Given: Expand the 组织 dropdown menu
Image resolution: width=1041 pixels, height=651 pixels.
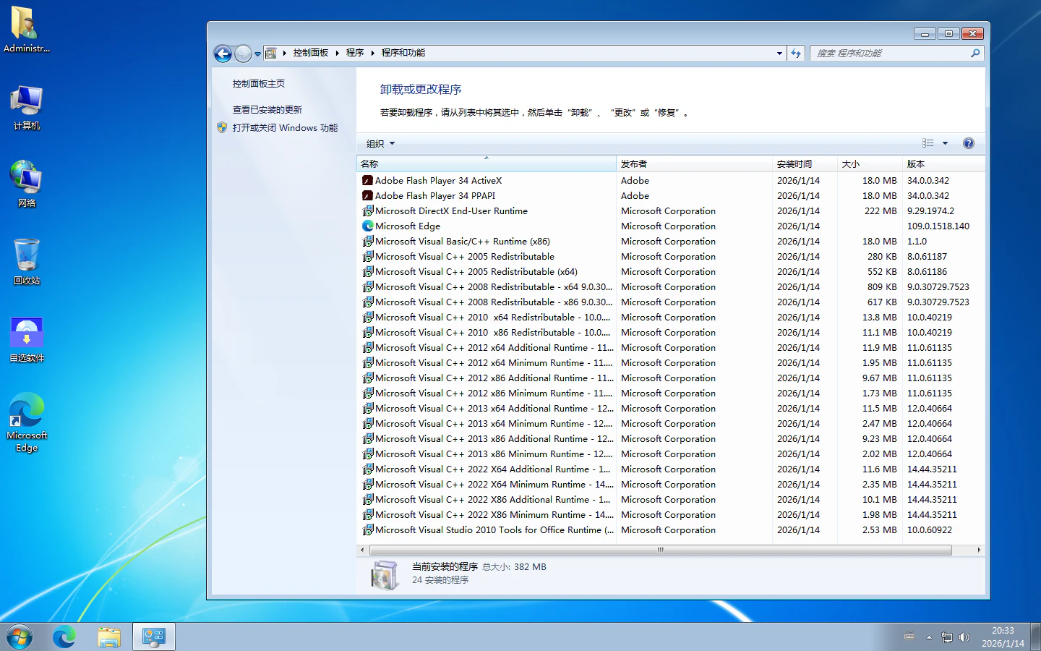Looking at the screenshot, I should (380, 143).
